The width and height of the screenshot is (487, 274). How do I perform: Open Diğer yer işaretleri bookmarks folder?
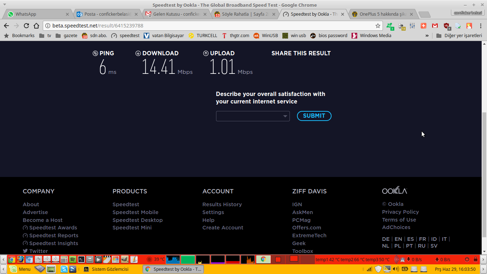coord(459,36)
